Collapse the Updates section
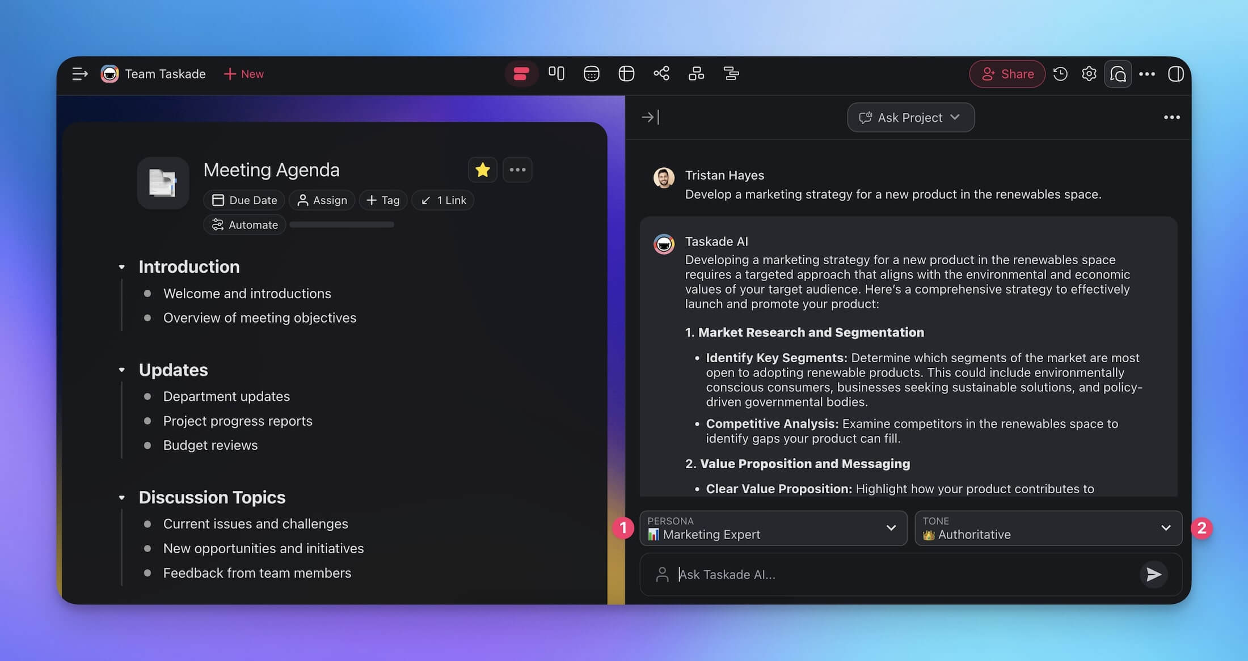Viewport: 1248px width, 661px height. click(122, 369)
